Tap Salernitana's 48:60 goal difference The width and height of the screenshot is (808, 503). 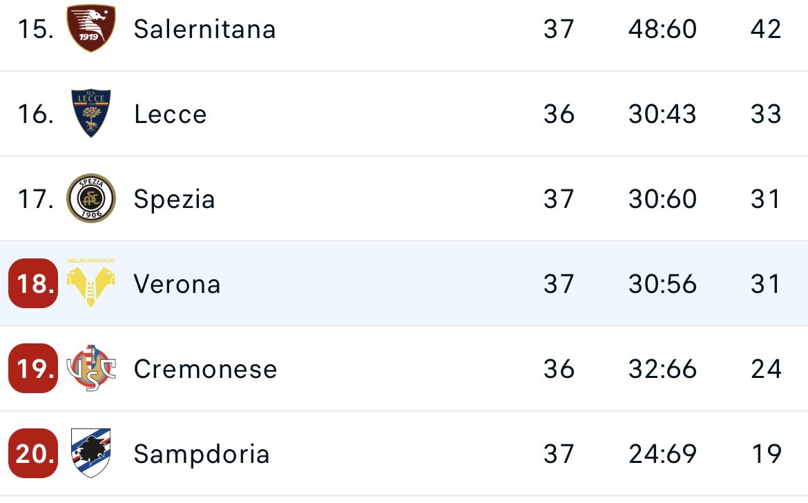tap(662, 29)
